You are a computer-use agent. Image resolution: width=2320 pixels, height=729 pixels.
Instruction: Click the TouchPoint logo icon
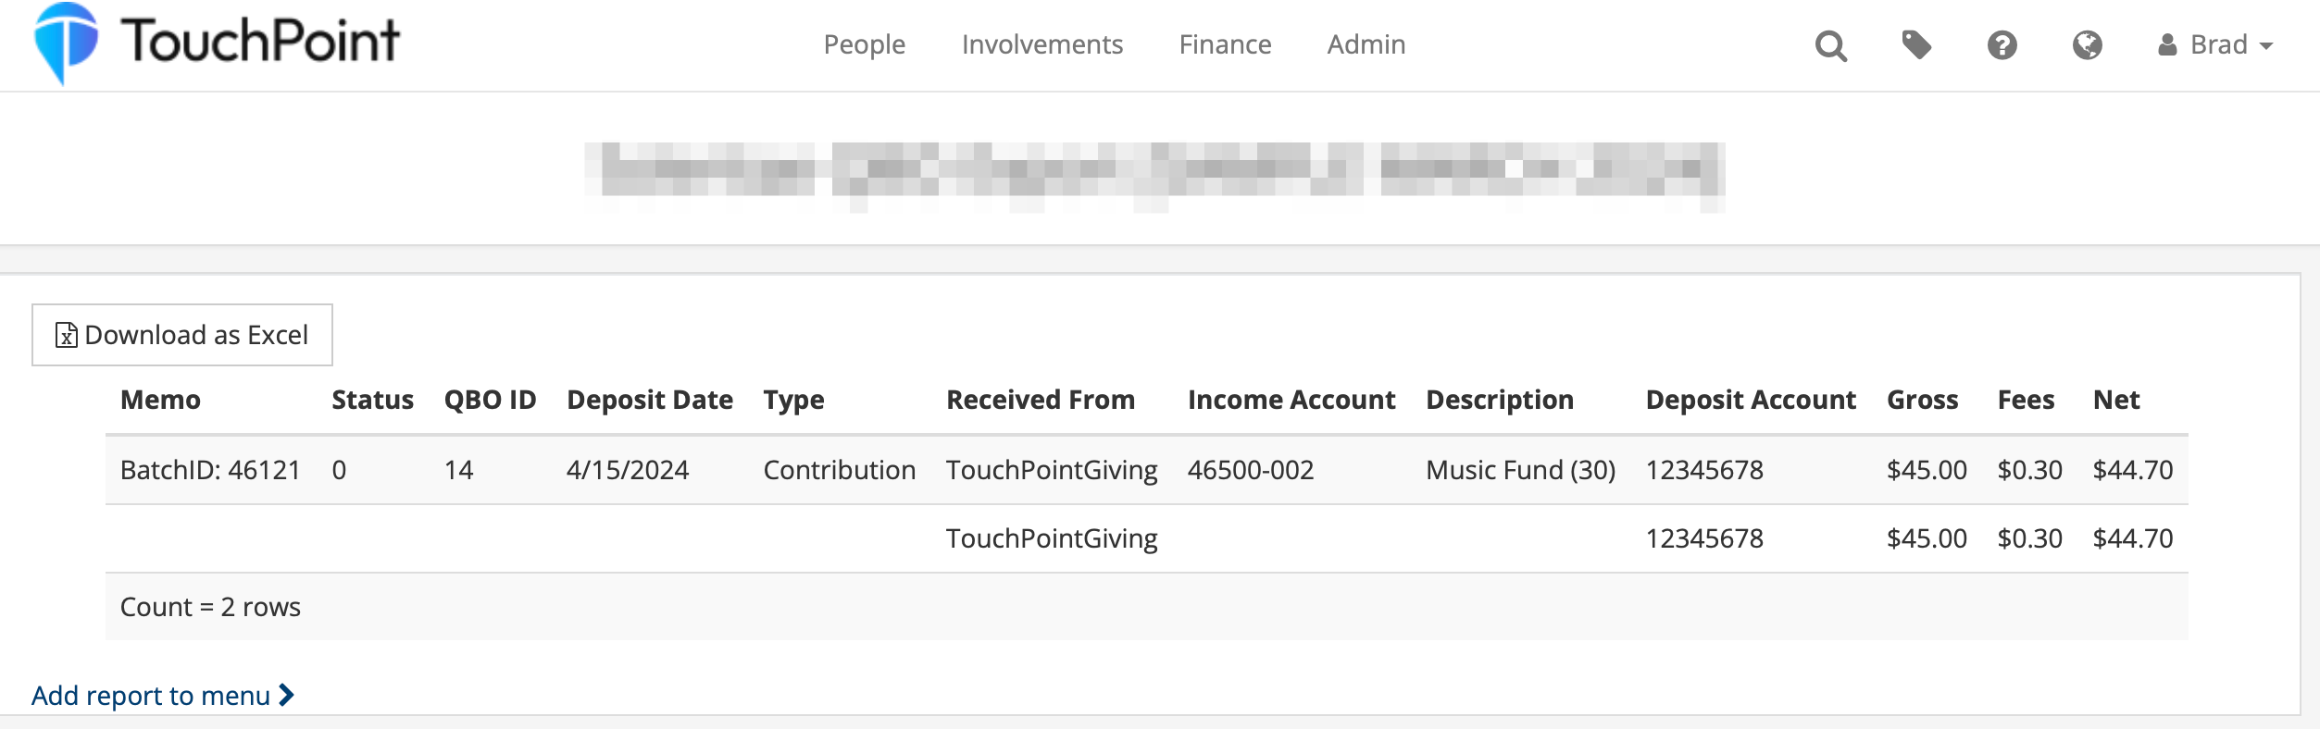tap(66, 43)
